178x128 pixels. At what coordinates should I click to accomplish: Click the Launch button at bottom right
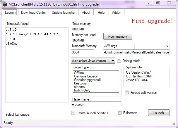point(159,113)
